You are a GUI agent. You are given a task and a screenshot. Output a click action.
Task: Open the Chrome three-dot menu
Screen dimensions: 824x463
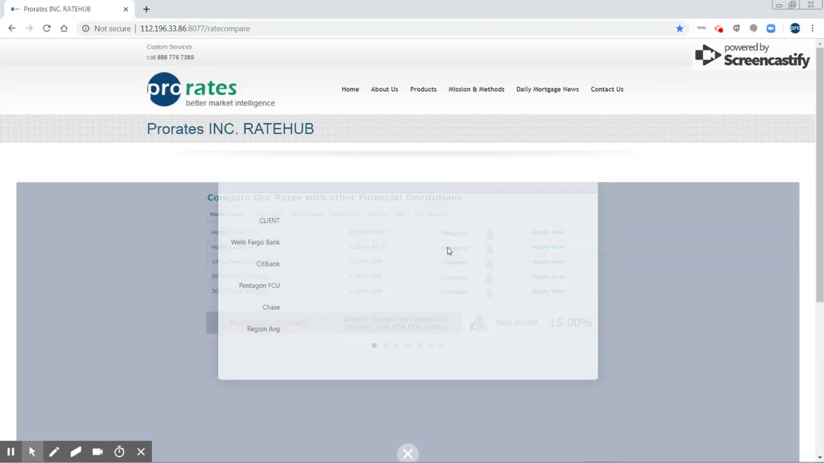click(812, 28)
